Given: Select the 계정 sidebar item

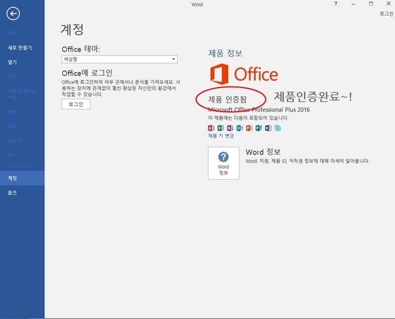Looking at the screenshot, I should 12,178.
